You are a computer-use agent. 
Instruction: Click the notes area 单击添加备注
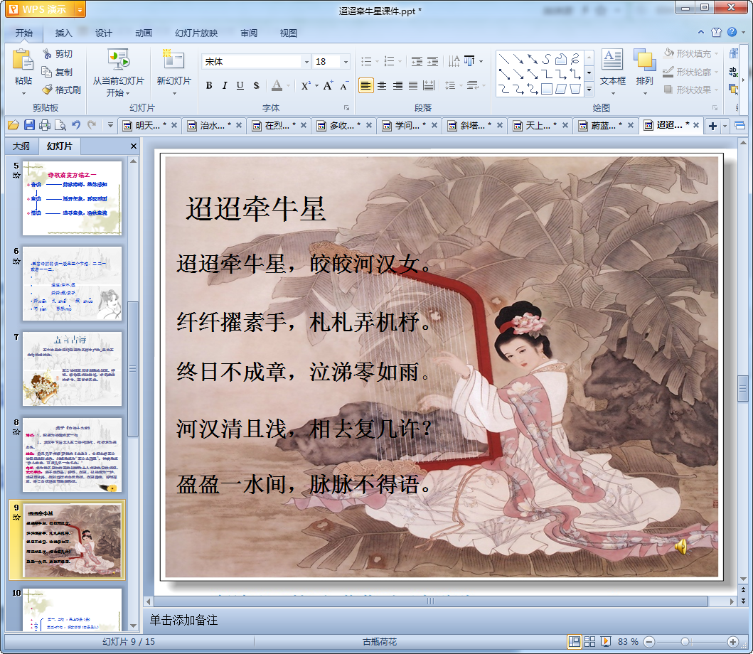pos(183,620)
